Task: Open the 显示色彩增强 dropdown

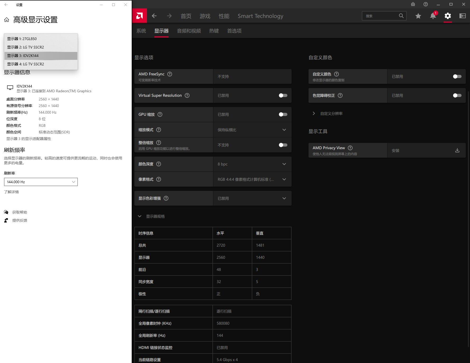Action: (x=252, y=198)
